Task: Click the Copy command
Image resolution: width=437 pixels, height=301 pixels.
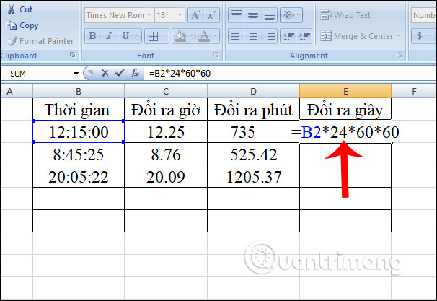Action: pos(22,25)
